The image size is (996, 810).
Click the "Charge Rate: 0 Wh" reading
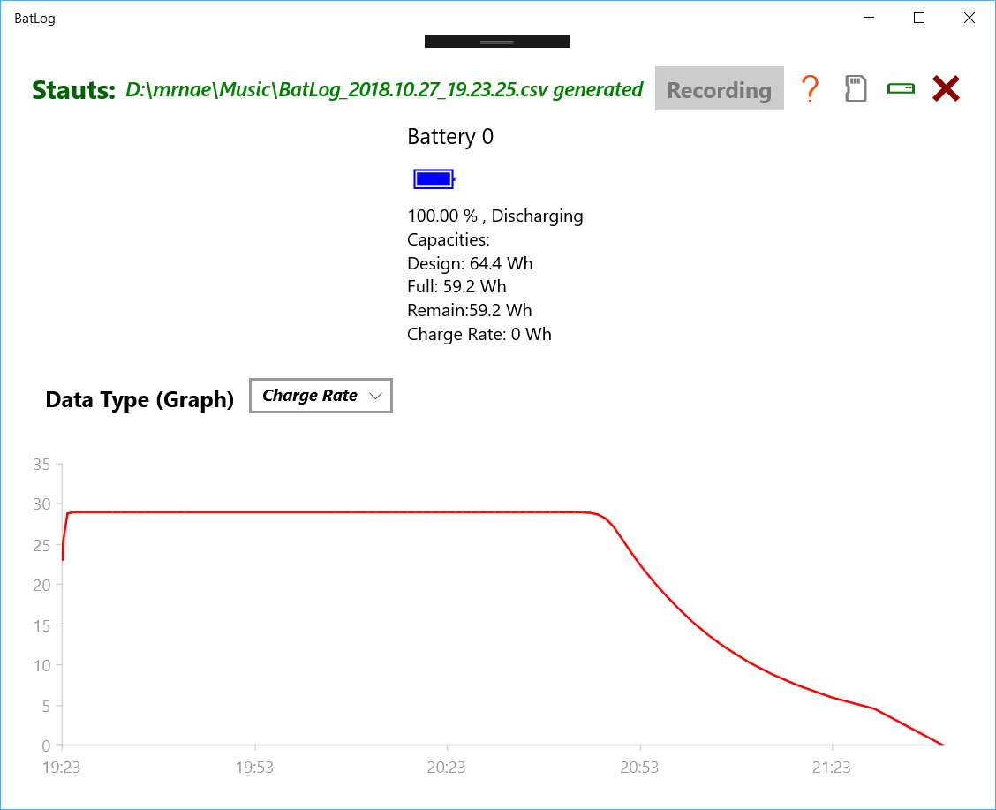(479, 334)
